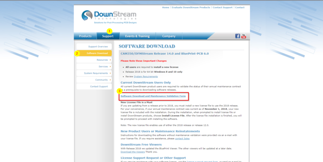Select Contact Support in sidebar

(94, 86)
